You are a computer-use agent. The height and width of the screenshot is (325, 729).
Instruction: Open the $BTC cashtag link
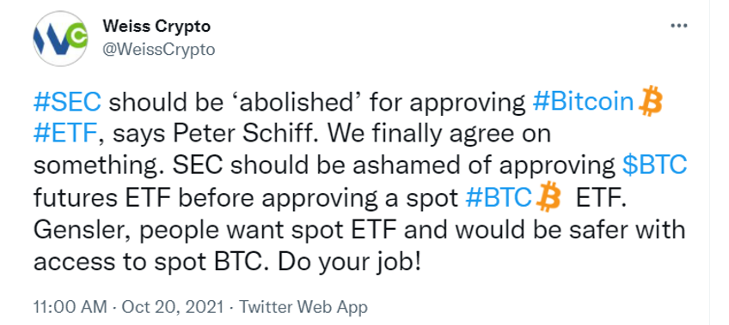(654, 166)
